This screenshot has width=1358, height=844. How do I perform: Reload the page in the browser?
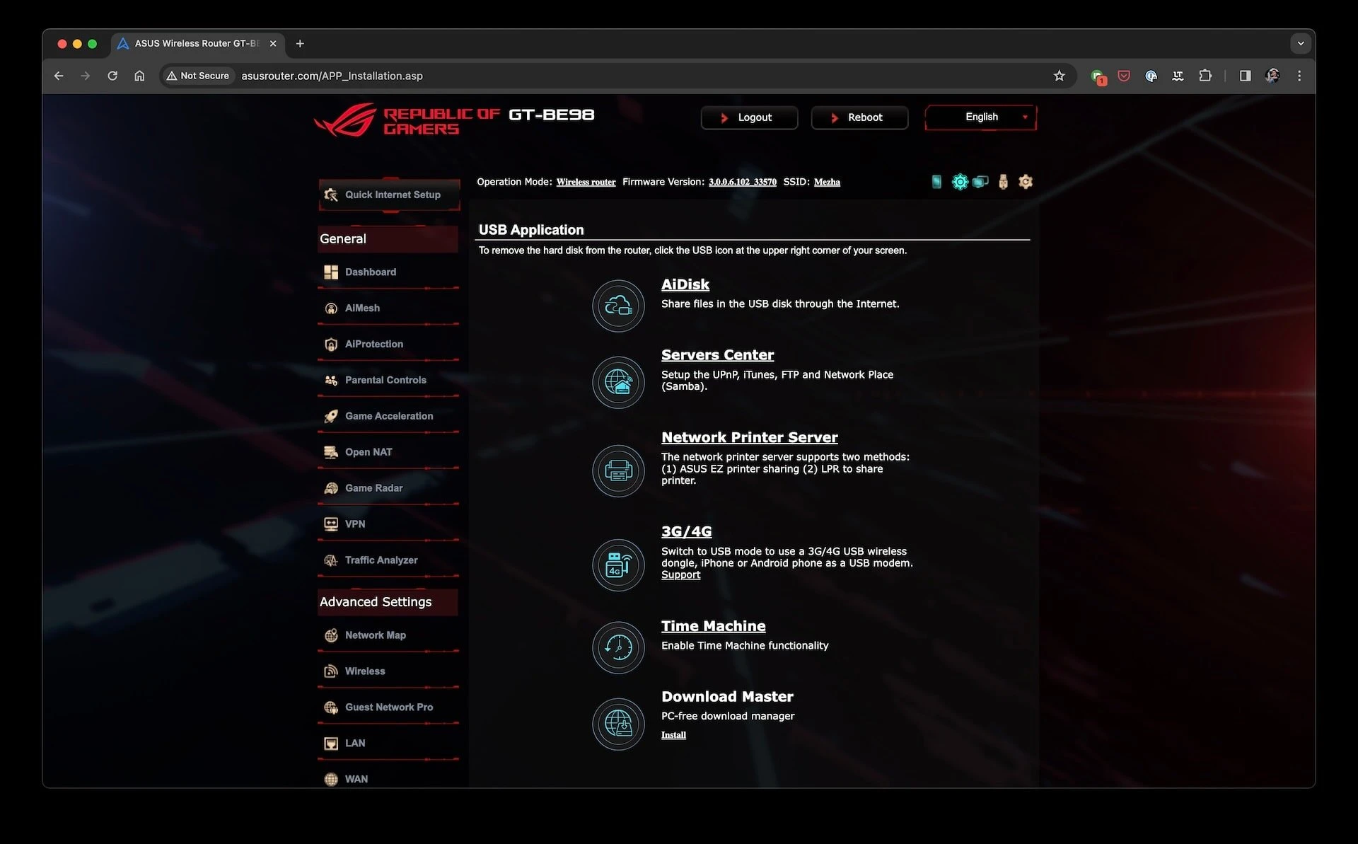[112, 76]
